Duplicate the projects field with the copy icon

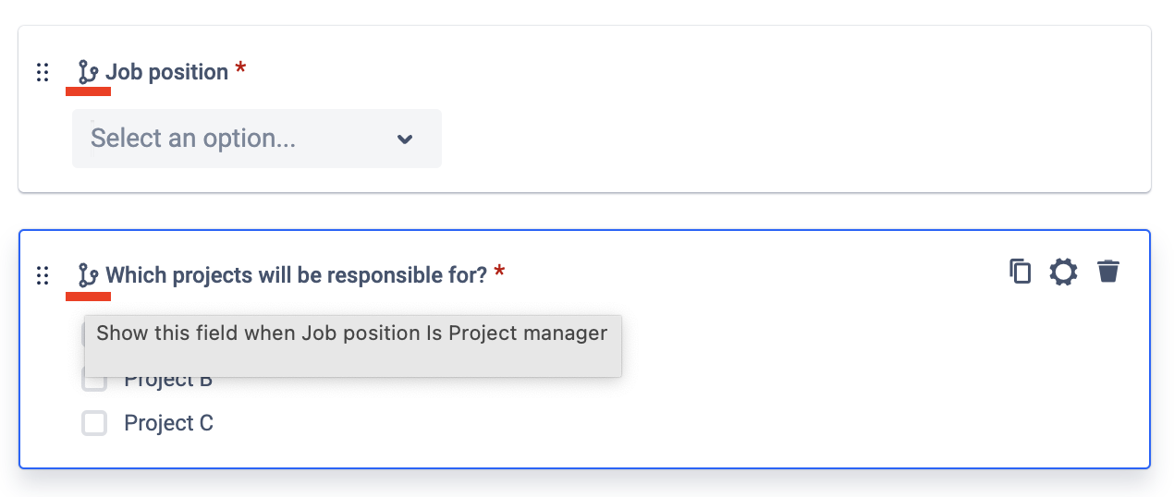coord(1020,272)
